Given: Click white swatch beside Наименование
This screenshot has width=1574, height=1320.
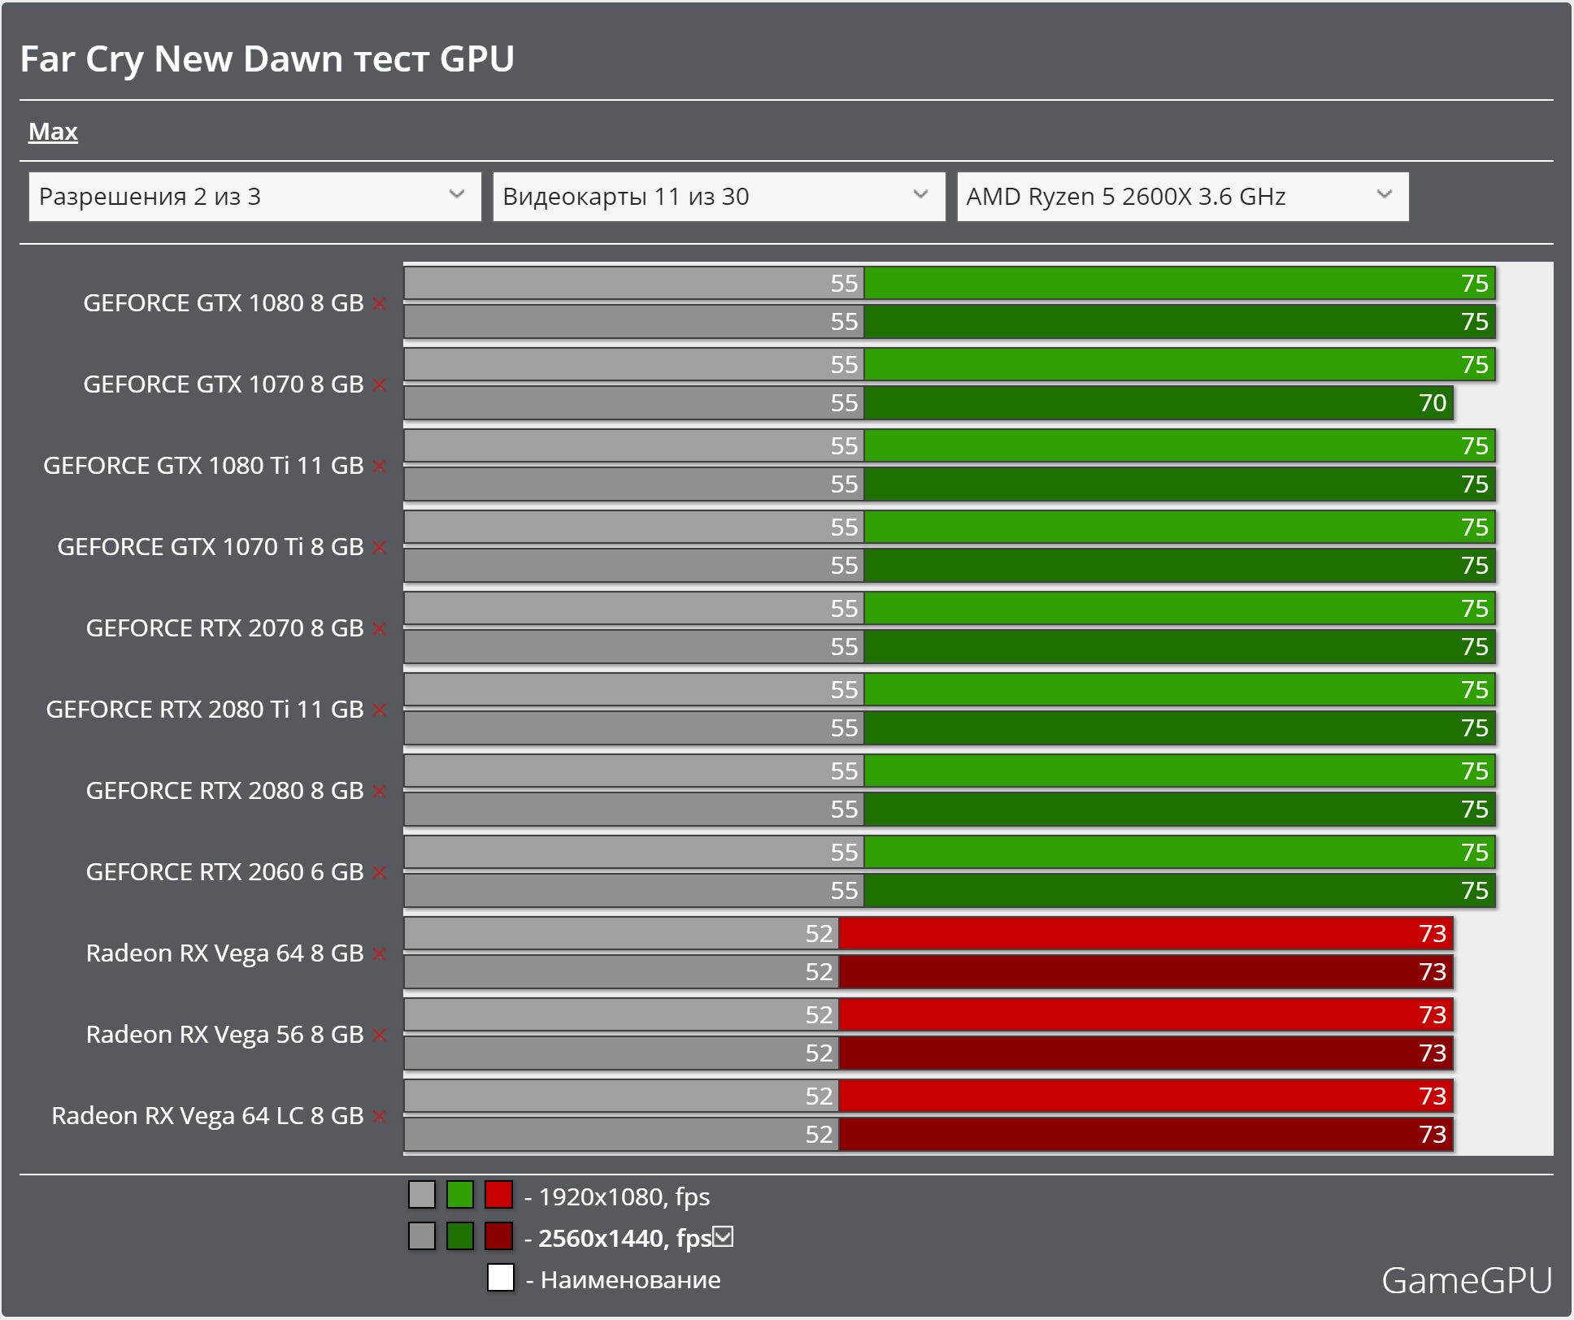Looking at the screenshot, I should click(x=501, y=1278).
